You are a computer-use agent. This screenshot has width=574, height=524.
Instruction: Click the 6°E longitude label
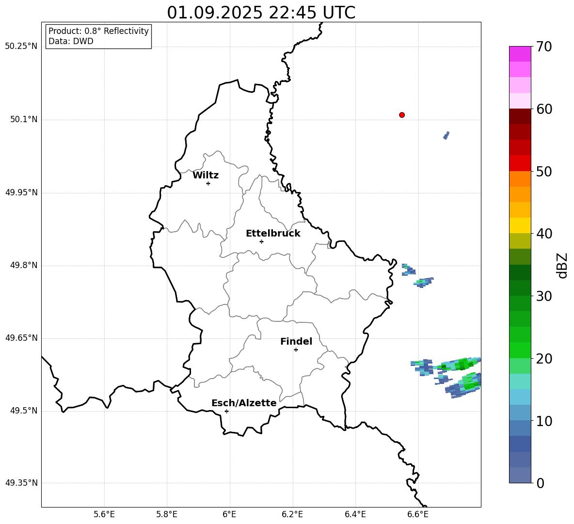[229, 514]
